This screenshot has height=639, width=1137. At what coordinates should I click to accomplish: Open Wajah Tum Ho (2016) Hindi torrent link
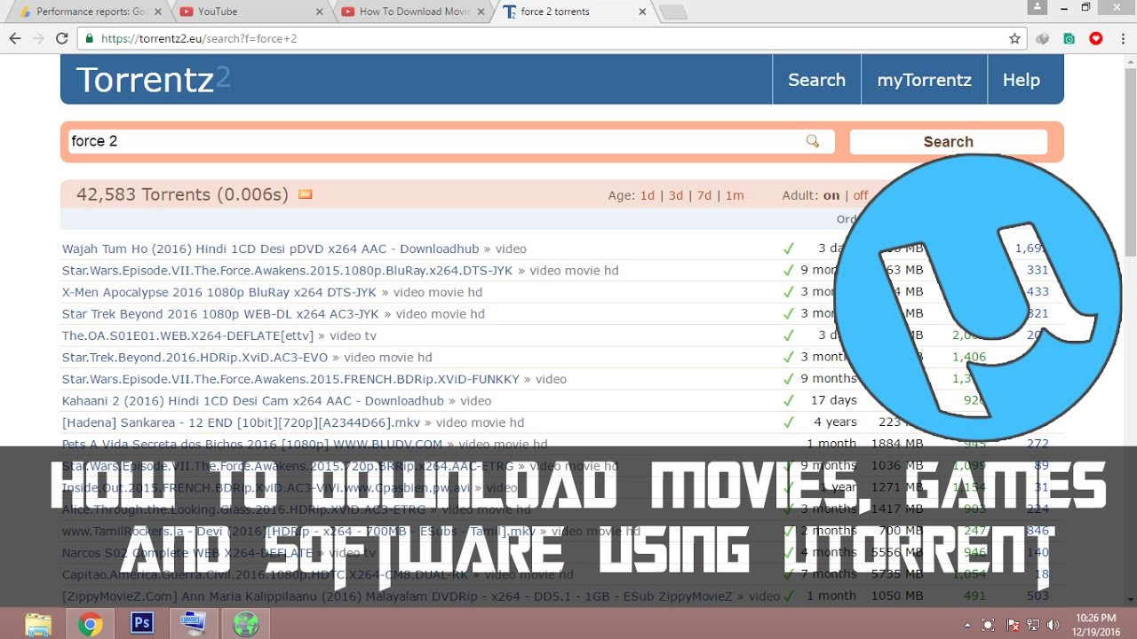(x=270, y=248)
